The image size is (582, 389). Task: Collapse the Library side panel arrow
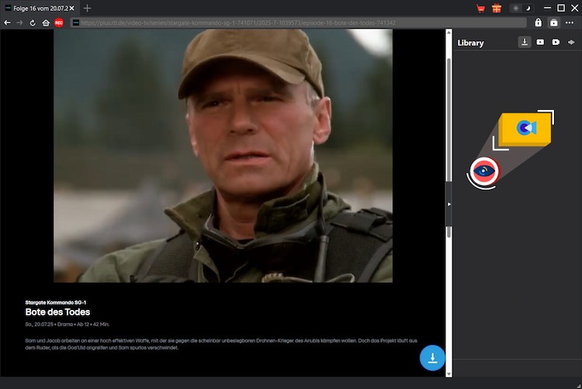[x=449, y=204]
